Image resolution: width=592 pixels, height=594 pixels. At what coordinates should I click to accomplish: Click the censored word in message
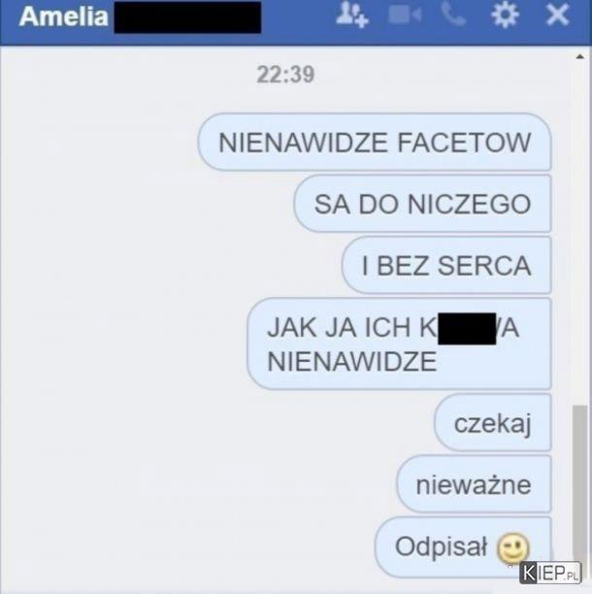click(x=467, y=328)
